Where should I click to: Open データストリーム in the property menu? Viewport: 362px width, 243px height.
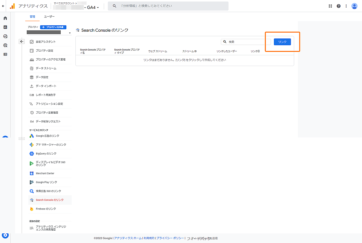pyautogui.click(x=46, y=68)
